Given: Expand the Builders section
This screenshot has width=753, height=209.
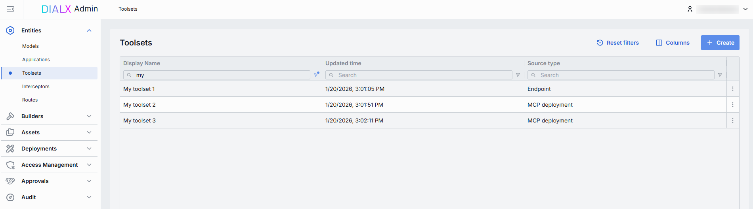Looking at the screenshot, I should pos(89,116).
